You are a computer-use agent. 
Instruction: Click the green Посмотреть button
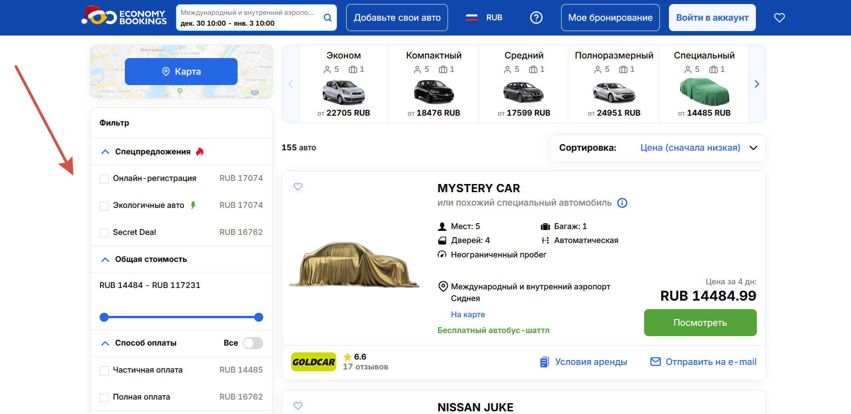[700, 323]
